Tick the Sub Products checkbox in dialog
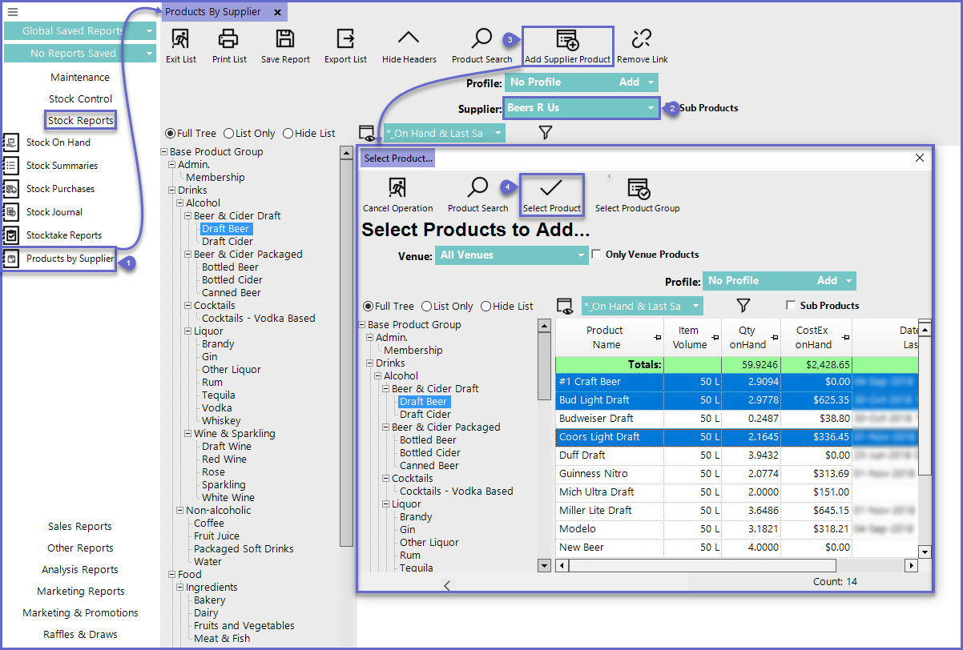Viewport: 963px width, 650px height. [x=791, y=306]
